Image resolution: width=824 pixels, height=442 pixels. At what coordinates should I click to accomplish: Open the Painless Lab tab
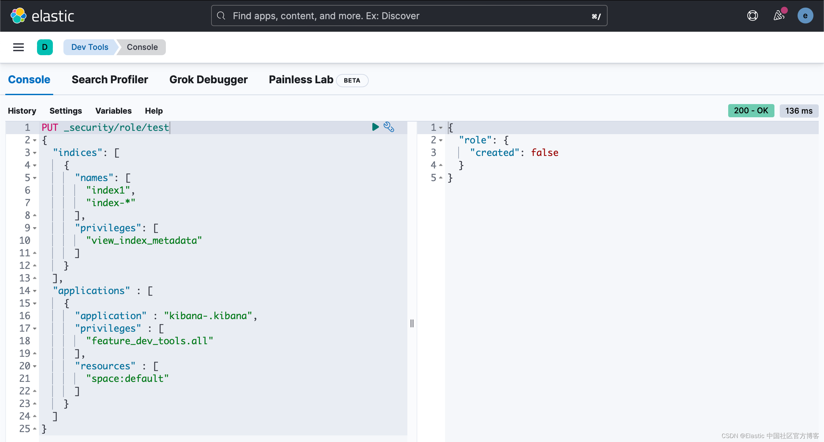(301, 80)
